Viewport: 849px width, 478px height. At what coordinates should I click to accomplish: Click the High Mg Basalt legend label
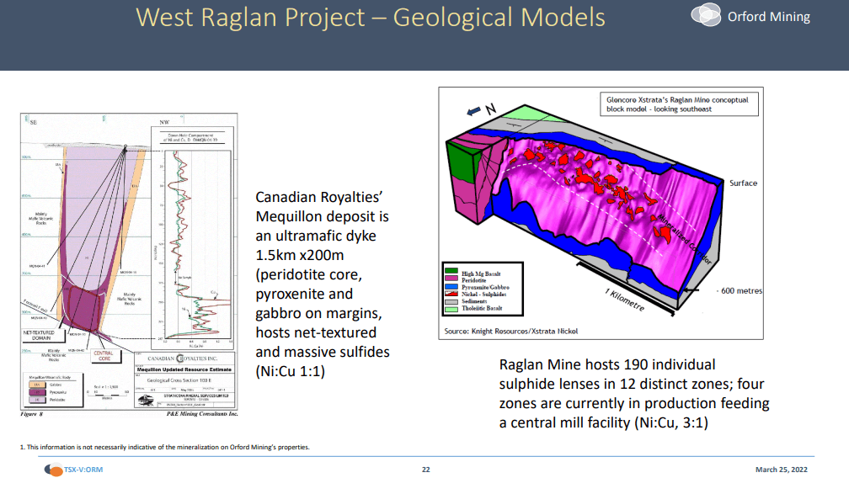coord(481,274)
